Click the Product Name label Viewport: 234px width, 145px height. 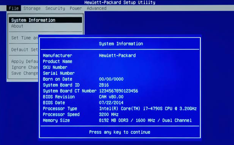pos(58,61)
